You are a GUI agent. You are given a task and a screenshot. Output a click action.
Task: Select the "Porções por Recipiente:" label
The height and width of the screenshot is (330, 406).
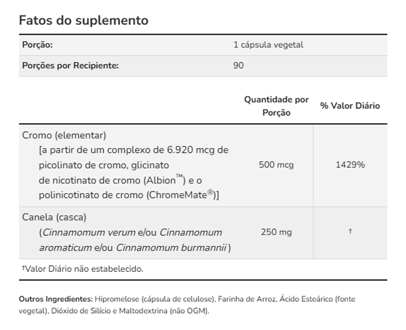point(70,66)
